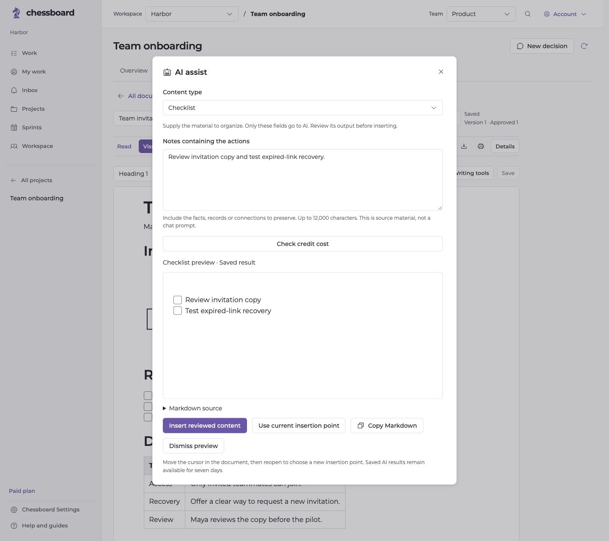Open the Heading 1 style dropdown
This screenshot has height=541, width=609.
(133, 174)
